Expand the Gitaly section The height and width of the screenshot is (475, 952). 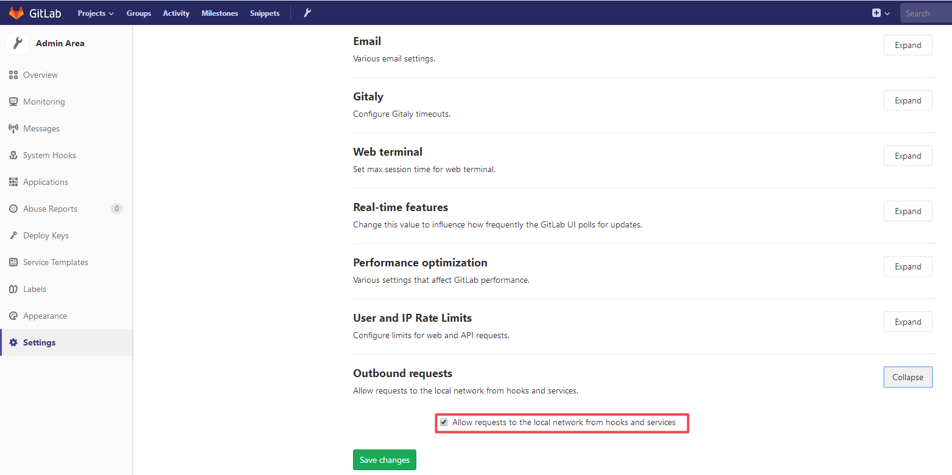point(908,100)
